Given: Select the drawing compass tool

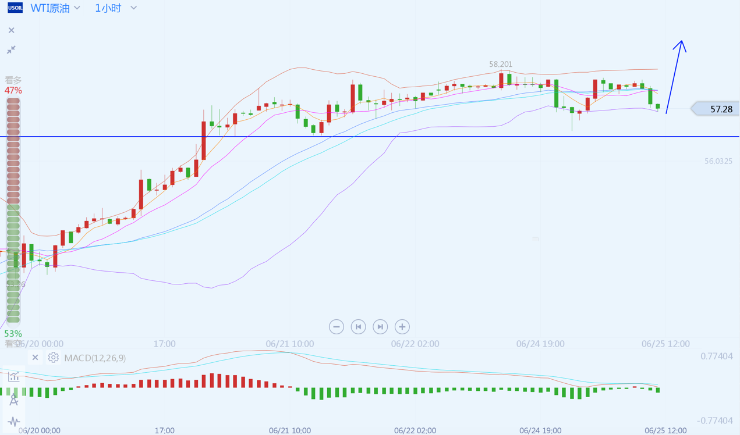Looking at the screenshot, I should [x=13, y=400].
